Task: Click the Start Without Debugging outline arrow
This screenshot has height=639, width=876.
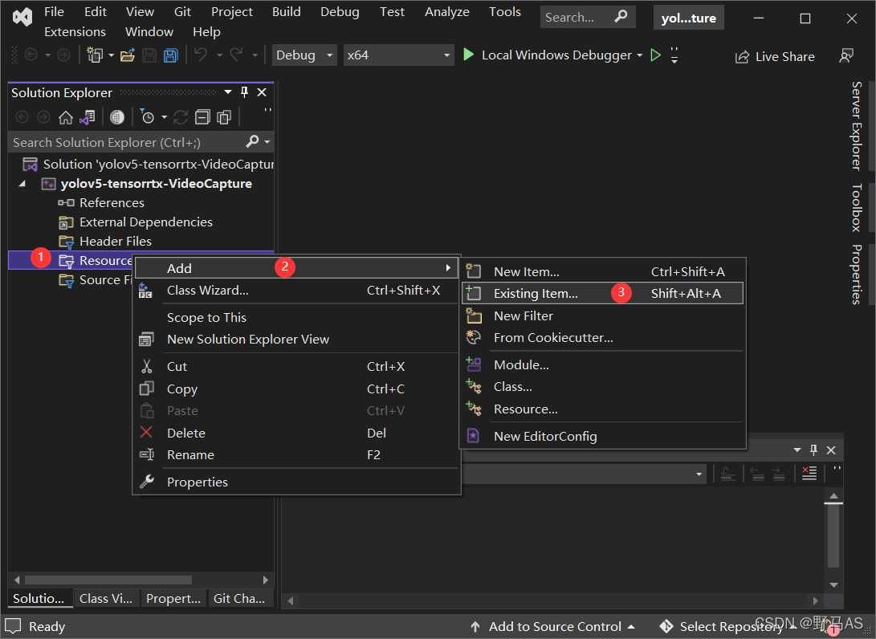Action: [x=656, y=55]
